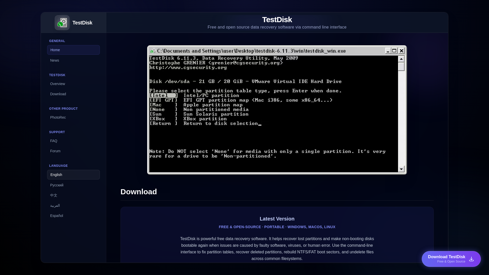Viewport: 489px width, 275px height.
Task: Click the TestDisk main page title
Action: 277,20
